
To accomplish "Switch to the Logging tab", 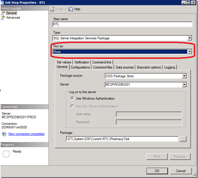I will point(170,67).
